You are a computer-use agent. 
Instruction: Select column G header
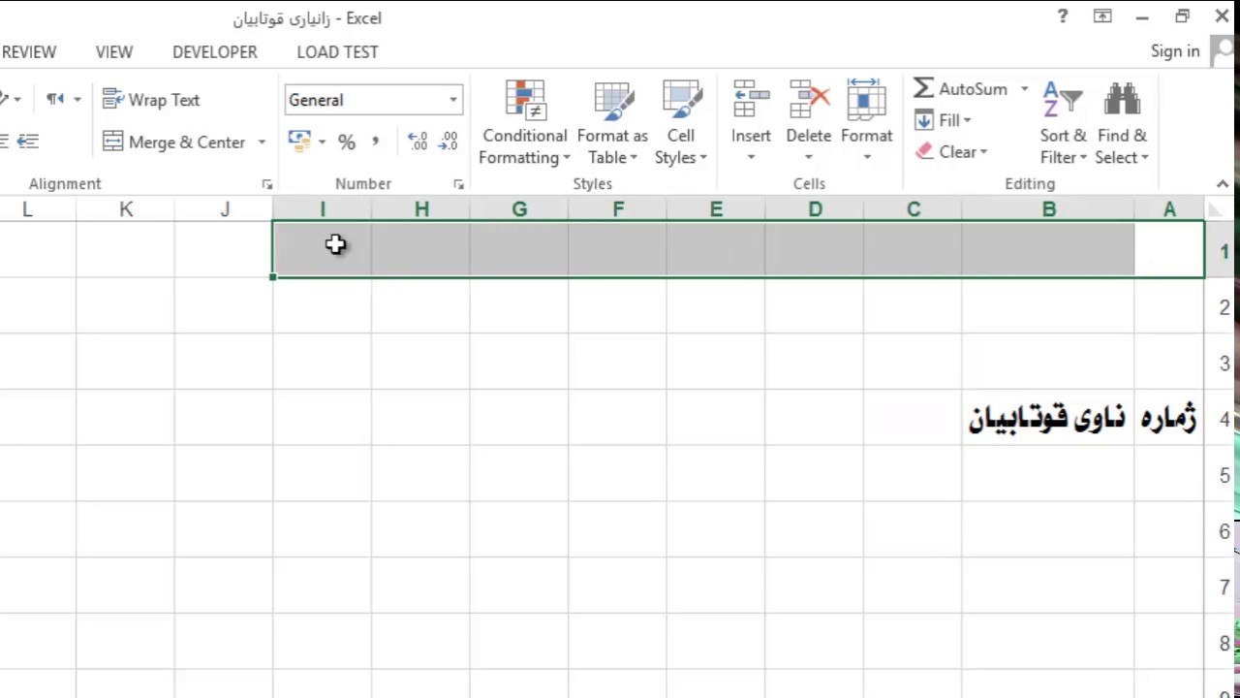[x=519, y=209]
